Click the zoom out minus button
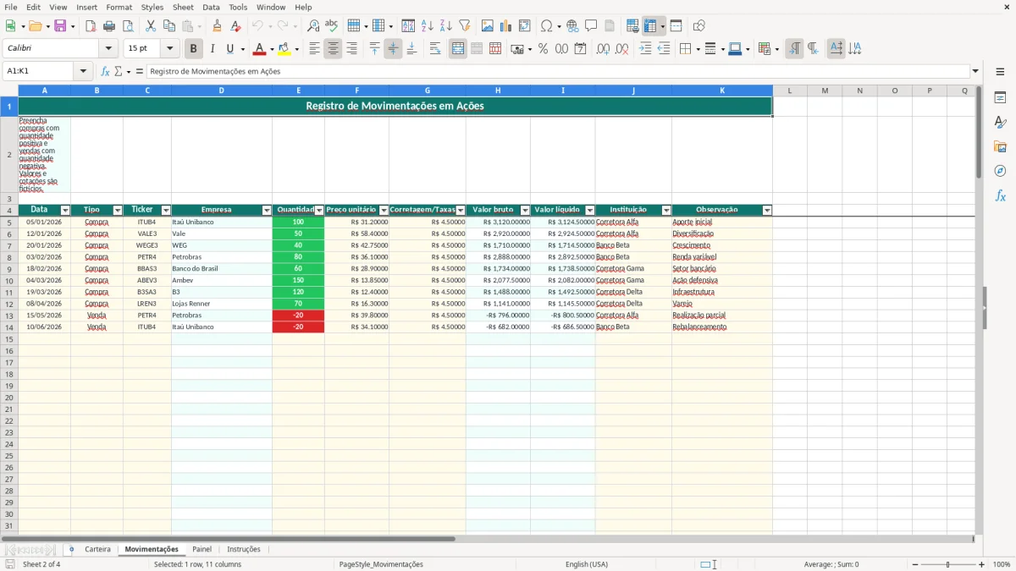The height and width of the screenshot is (571, 1016). click(914, 564)
